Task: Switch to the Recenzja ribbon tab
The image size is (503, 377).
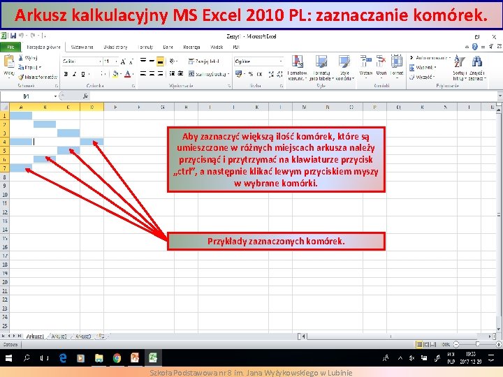Action: coord(191,47)
